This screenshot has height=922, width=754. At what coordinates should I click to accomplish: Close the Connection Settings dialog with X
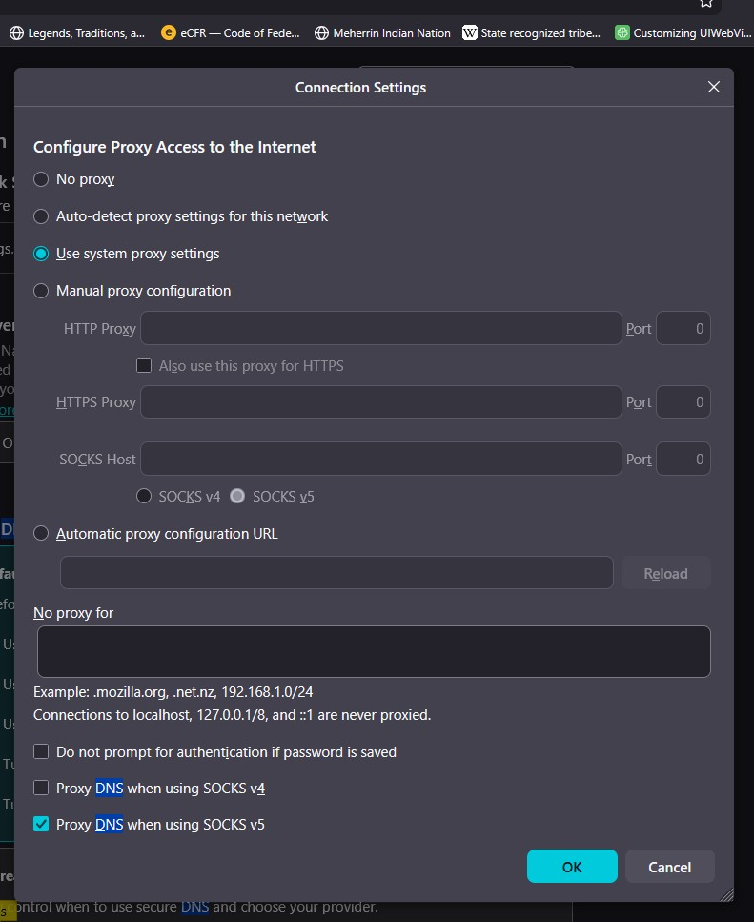click(x=713, y=87)
